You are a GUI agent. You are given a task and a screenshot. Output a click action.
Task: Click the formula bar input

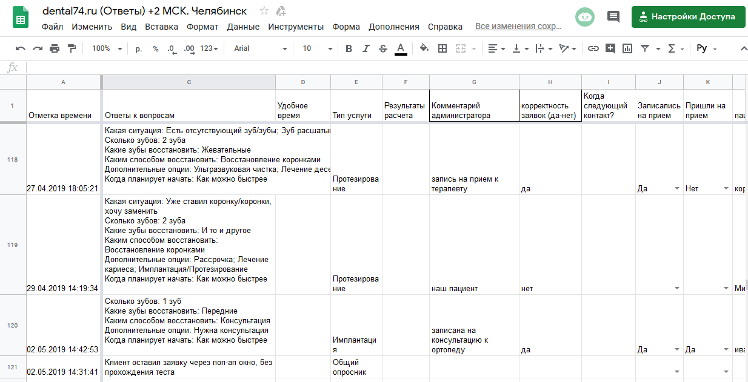point(387,67)
